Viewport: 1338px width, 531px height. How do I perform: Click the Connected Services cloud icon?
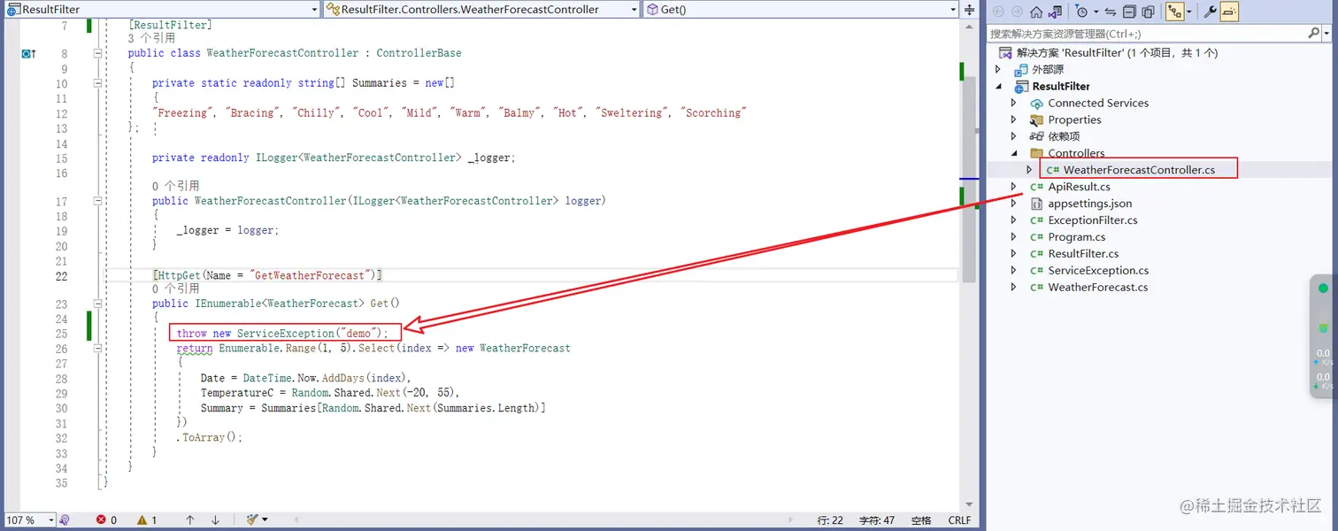click(x=1036, y=104)
